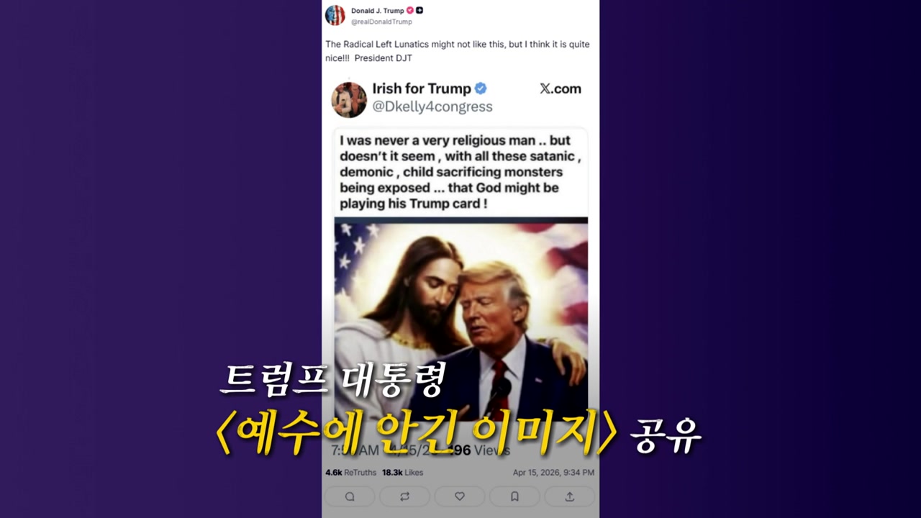Open the Jesus and Trump embedded image
The width and height of the screenshot is (921, 518).
[461, 320]
